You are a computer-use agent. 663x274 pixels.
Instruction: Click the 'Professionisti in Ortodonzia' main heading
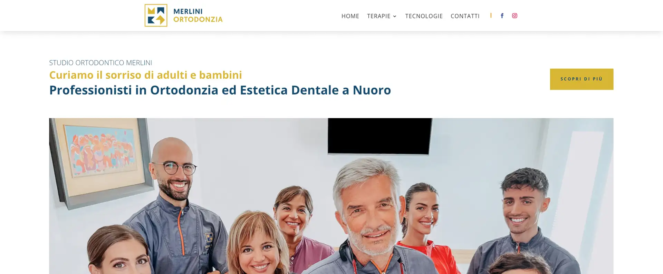coord(220,90)
